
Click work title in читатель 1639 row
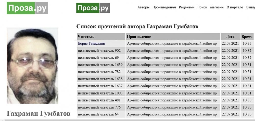point(172,65)
